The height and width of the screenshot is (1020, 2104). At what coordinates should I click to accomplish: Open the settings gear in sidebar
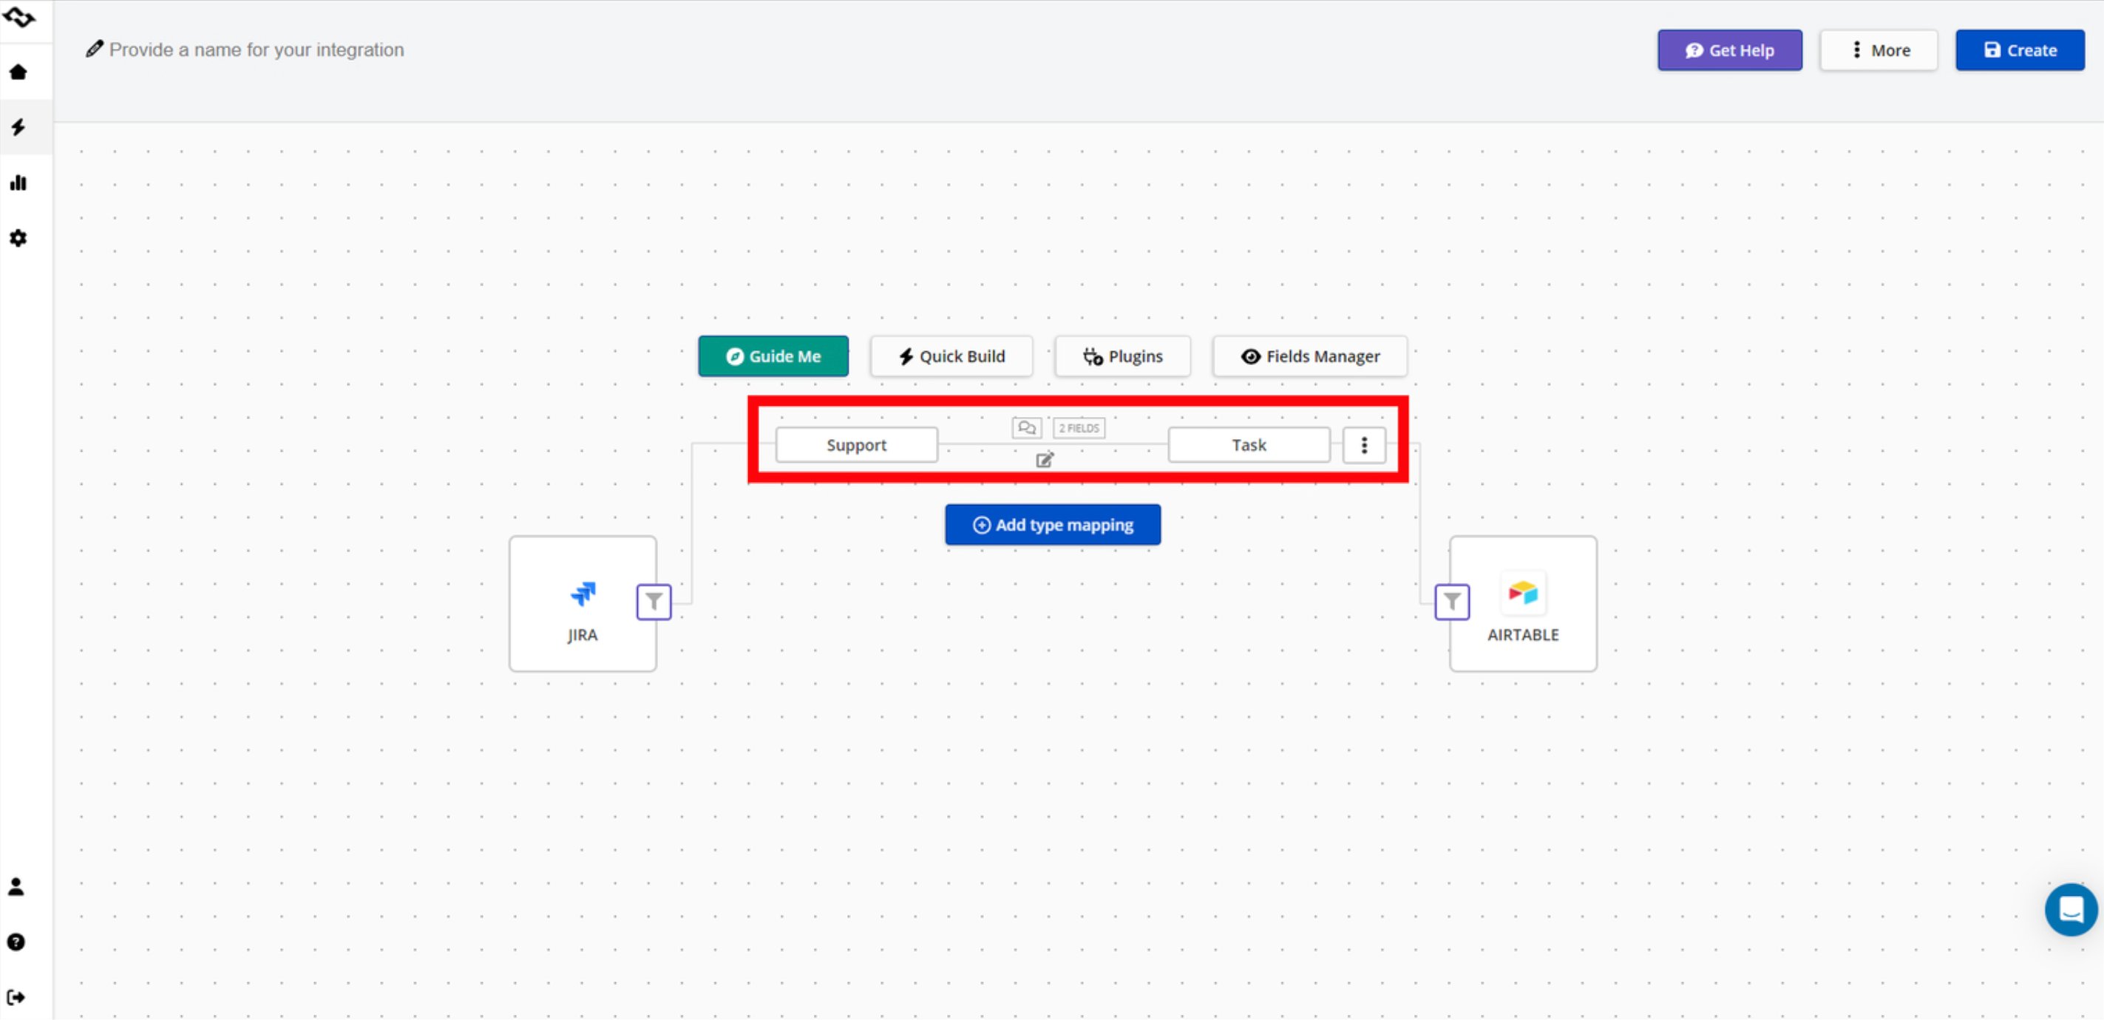[18, 238]
